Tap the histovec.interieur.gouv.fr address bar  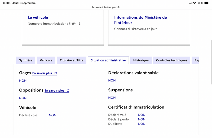pos(106,7)
